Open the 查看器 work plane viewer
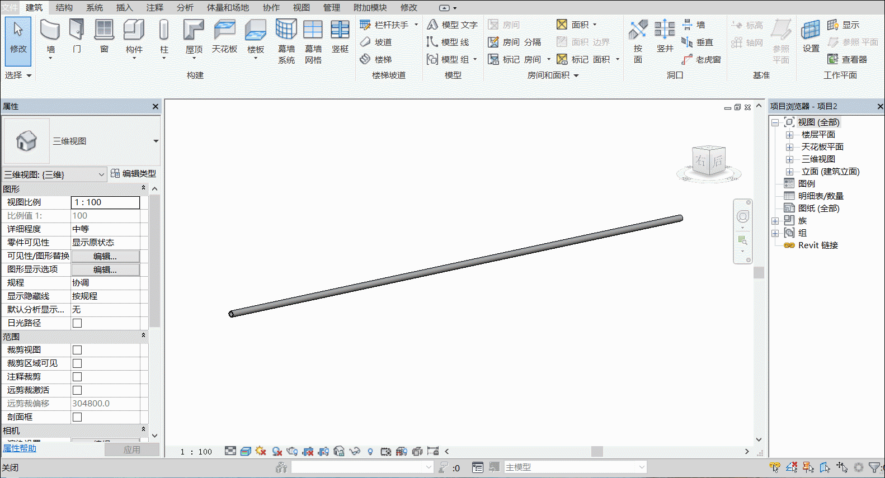885x478 pixels. tap(847, 59)
